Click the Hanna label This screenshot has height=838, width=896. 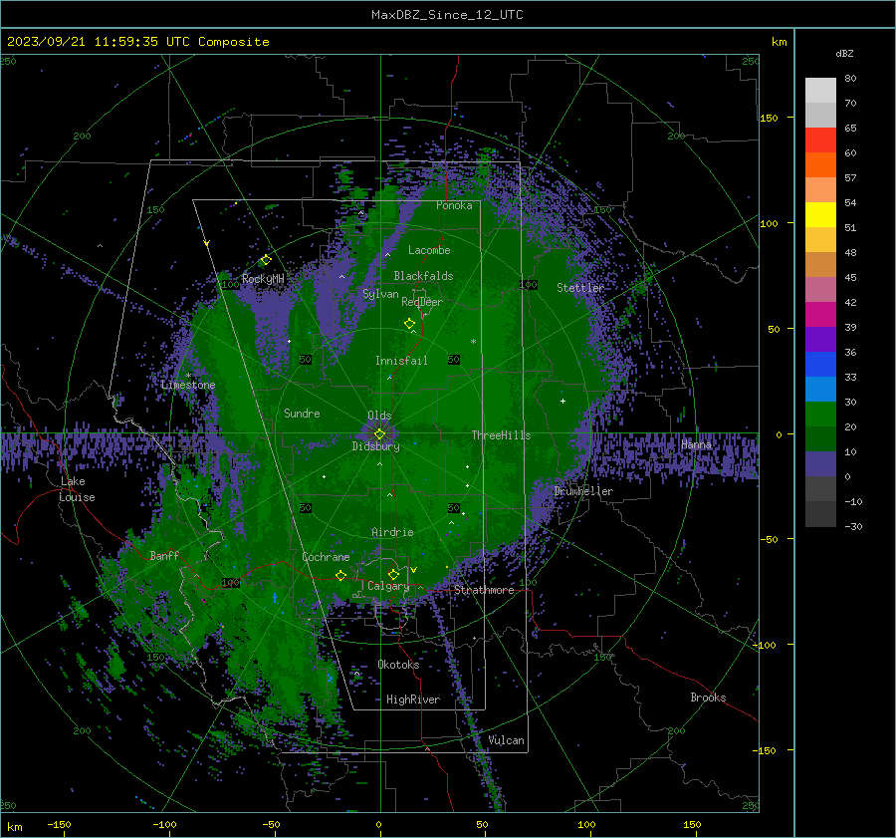(x=696, y=444)
